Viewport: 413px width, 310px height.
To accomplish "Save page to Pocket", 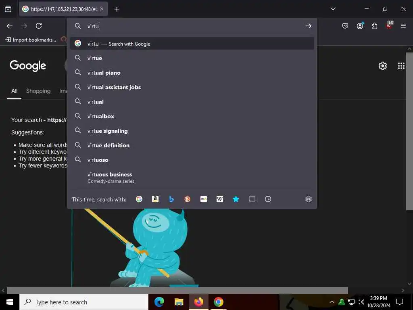I will pyautogui.click(x=345, y=26).
